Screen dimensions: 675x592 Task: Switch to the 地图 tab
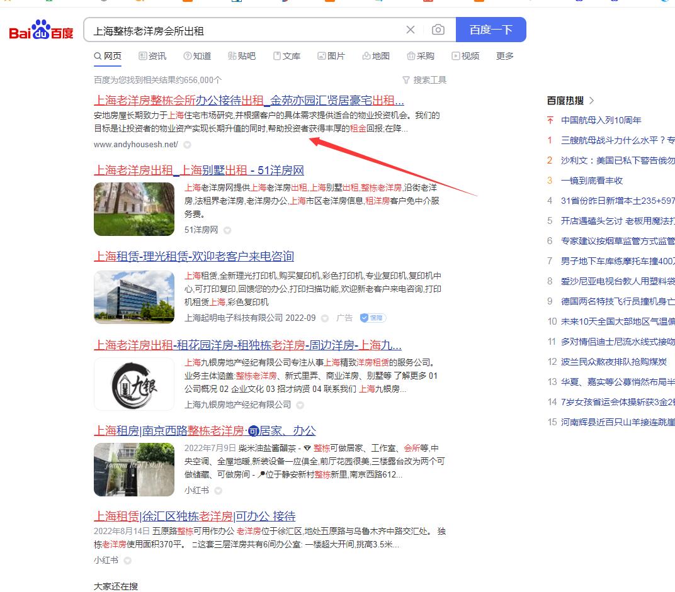tap(376, 56)
